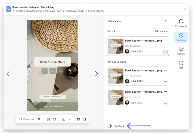Screen dimensions: 193x133
Task: Toggle comment visibility with the eye icon
Action: 39,119
